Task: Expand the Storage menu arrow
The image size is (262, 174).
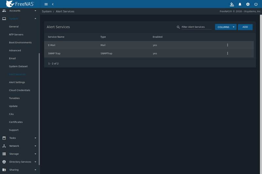Action: 35,154
